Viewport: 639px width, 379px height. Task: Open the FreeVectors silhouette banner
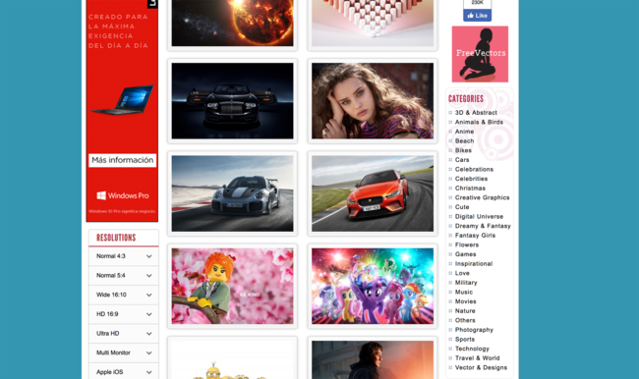coord(480,54)
